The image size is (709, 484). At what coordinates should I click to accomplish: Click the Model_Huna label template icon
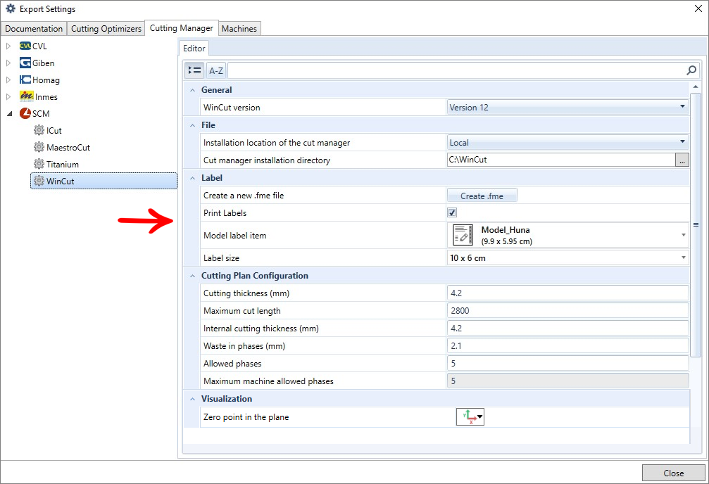coord(463,235)
